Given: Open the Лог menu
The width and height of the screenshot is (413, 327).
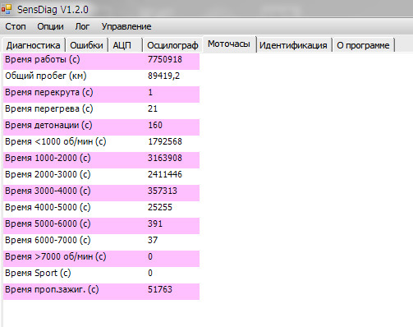Looking at the screenshot, I should pos(82,26).
